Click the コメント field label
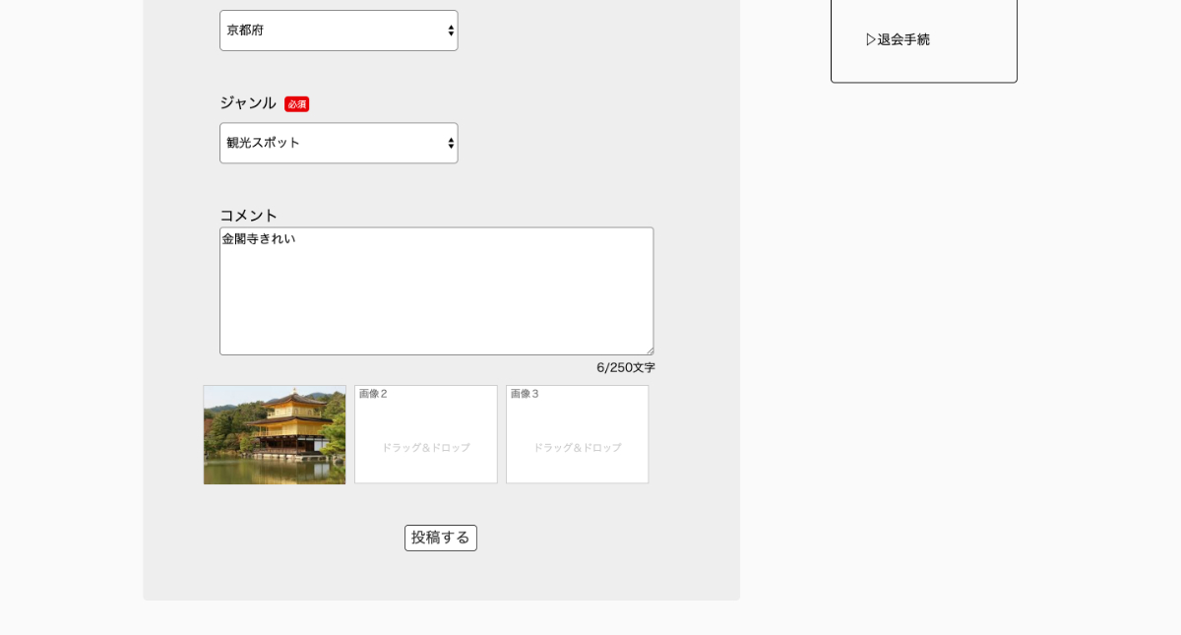The height and width of the screenshot is (635, 1181). 249,215
